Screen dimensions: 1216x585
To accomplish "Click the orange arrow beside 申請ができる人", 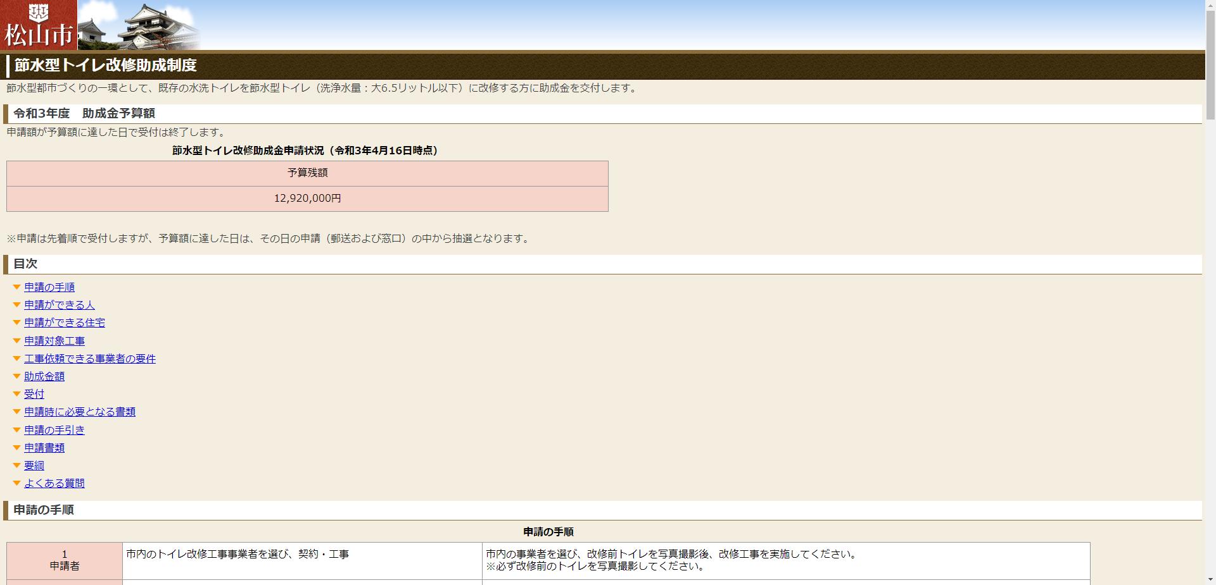I will pos(17,305).
